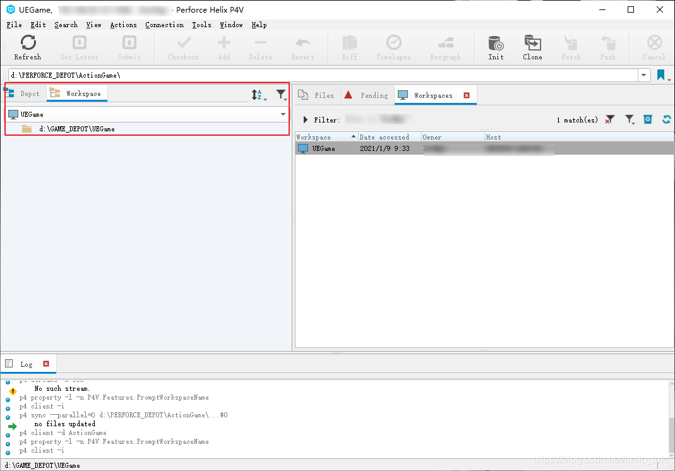This screenshot has width=675, height=471.
Task: Refresh the Workspaces list
Action: 666,120
